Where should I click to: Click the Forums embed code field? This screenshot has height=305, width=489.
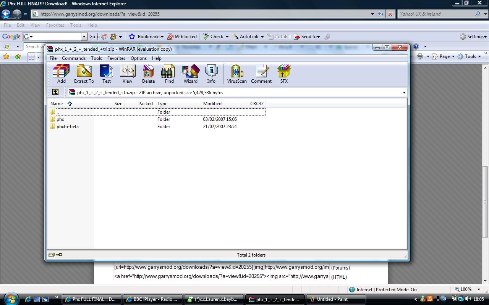point(221,267)
